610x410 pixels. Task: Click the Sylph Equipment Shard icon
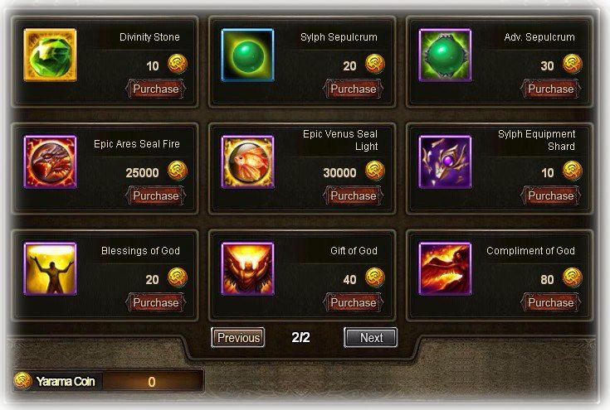446,162
